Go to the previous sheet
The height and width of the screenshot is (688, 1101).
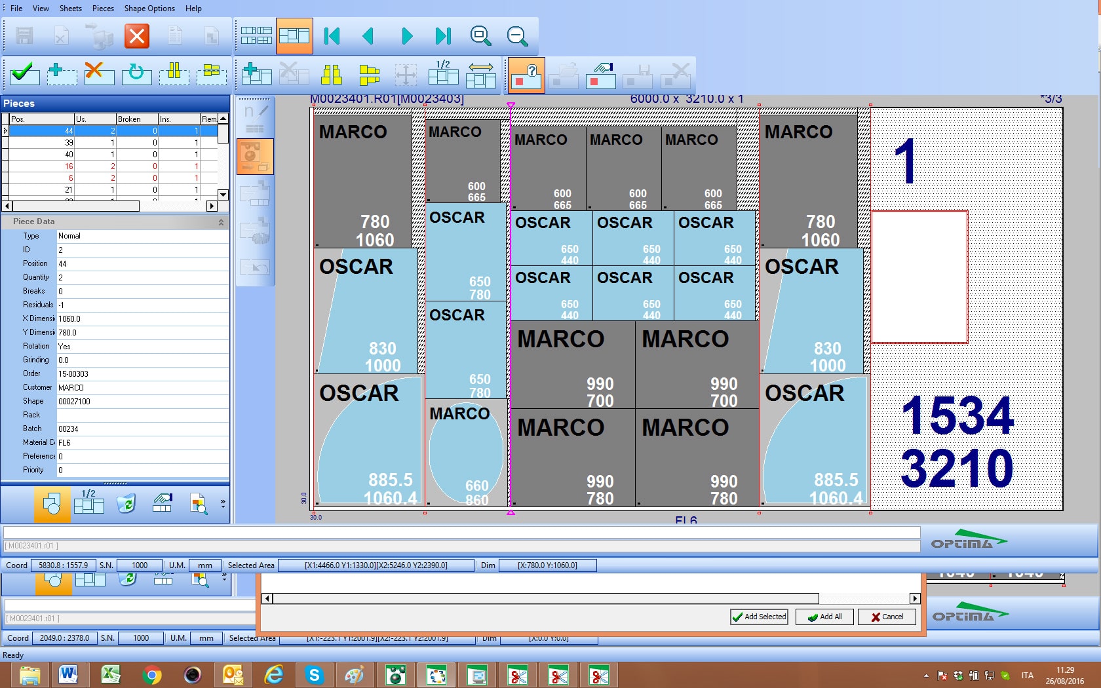tap(368, 36)
